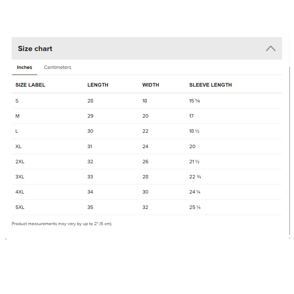294x294 pixels.
Task: Select the 3XL size row
Action: (x=20, y=177)
